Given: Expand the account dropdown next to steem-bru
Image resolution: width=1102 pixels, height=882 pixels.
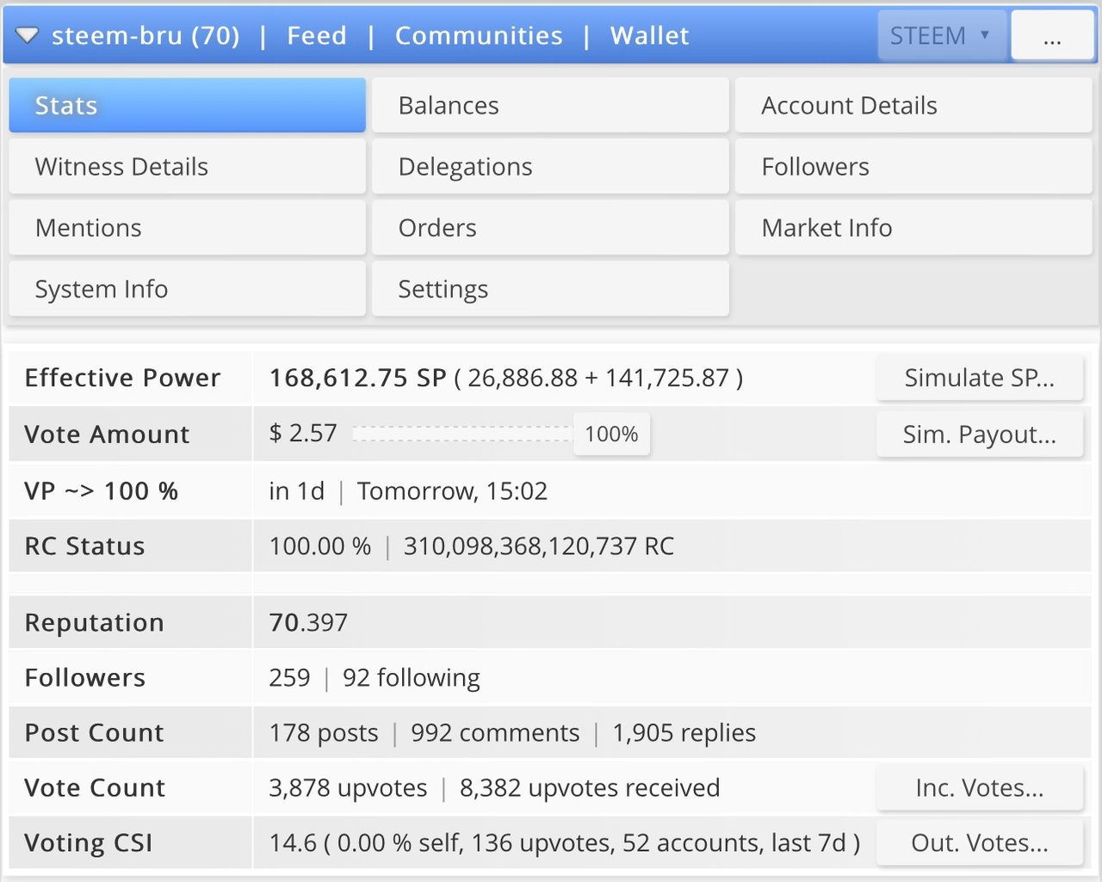Looking at the screenshot, I should [x=27, y=35].
